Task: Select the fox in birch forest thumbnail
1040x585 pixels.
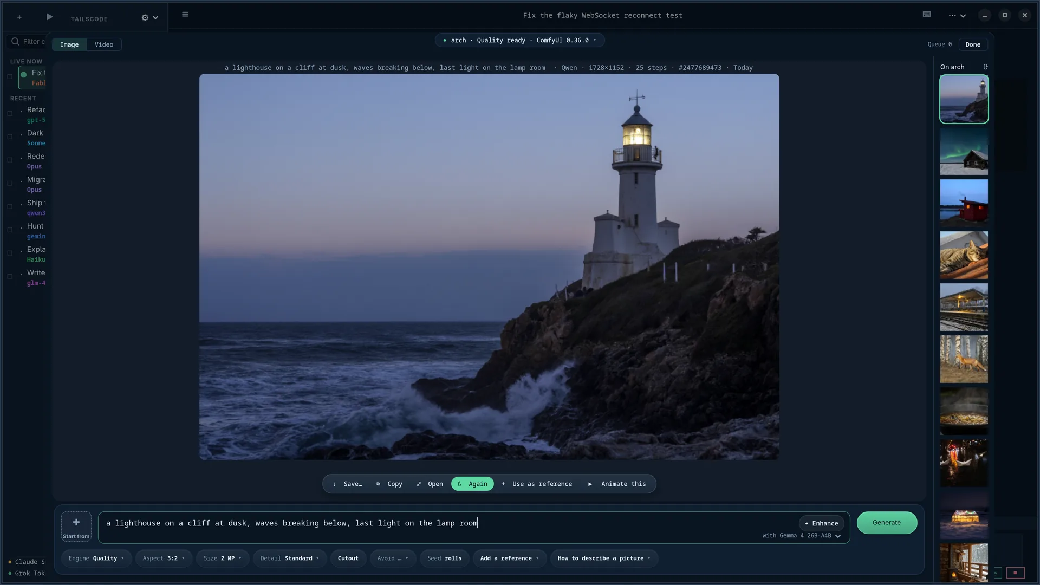Action: (x=964, y=359)
